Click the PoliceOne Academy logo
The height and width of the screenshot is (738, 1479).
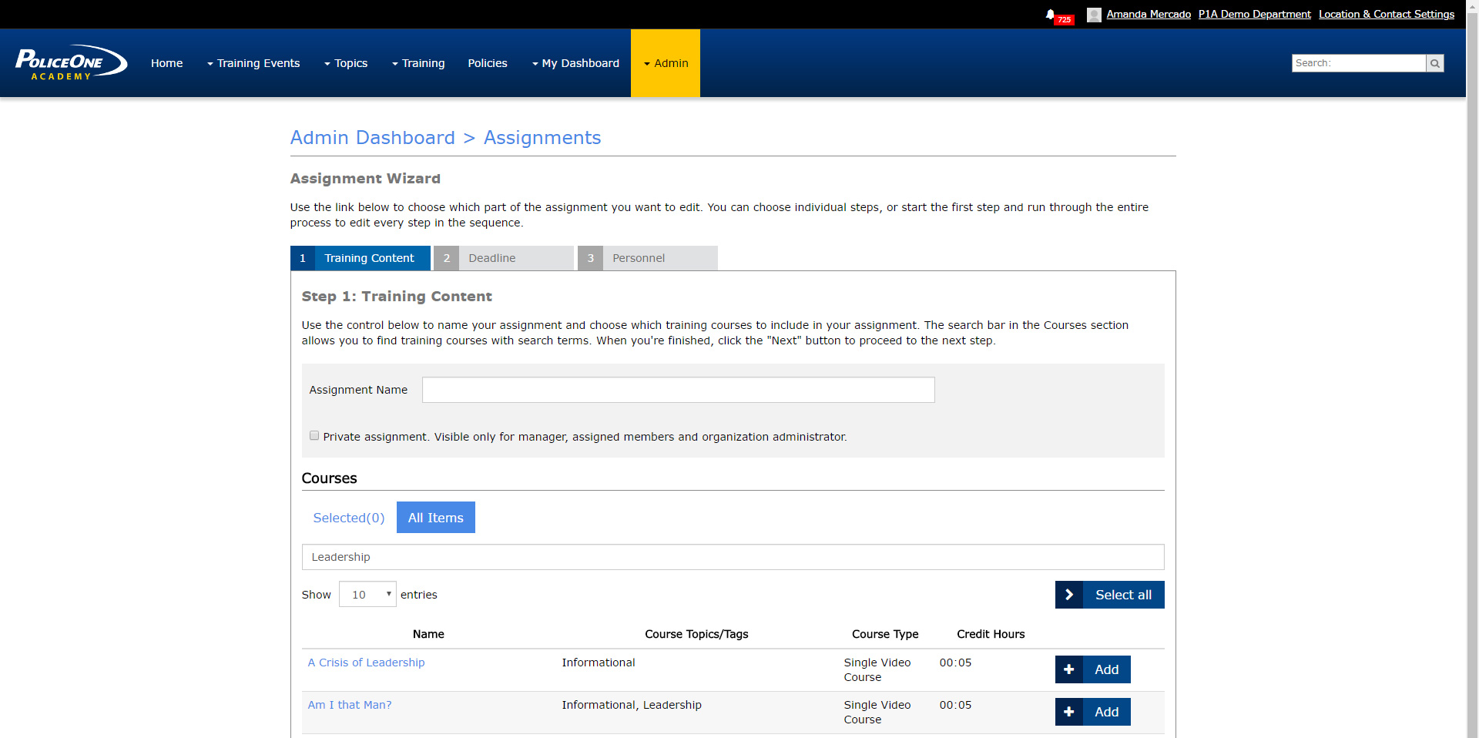[x=71, y=62]
